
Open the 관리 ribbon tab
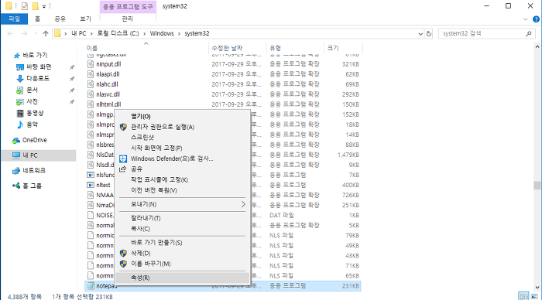[x=127, y=19]
